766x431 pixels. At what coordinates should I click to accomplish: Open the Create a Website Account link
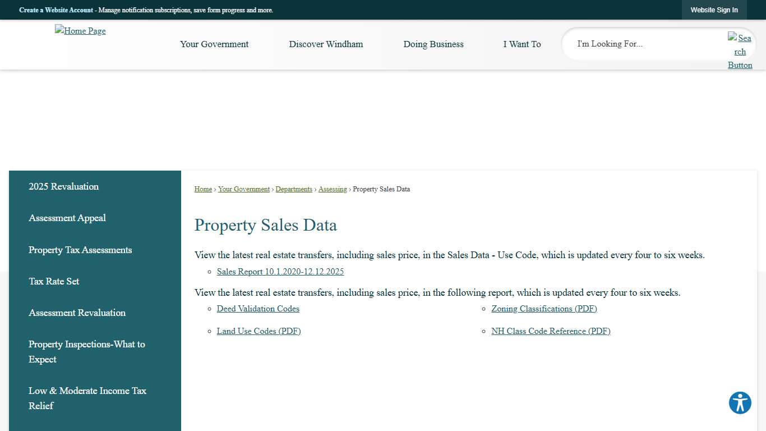coord(56,10)
